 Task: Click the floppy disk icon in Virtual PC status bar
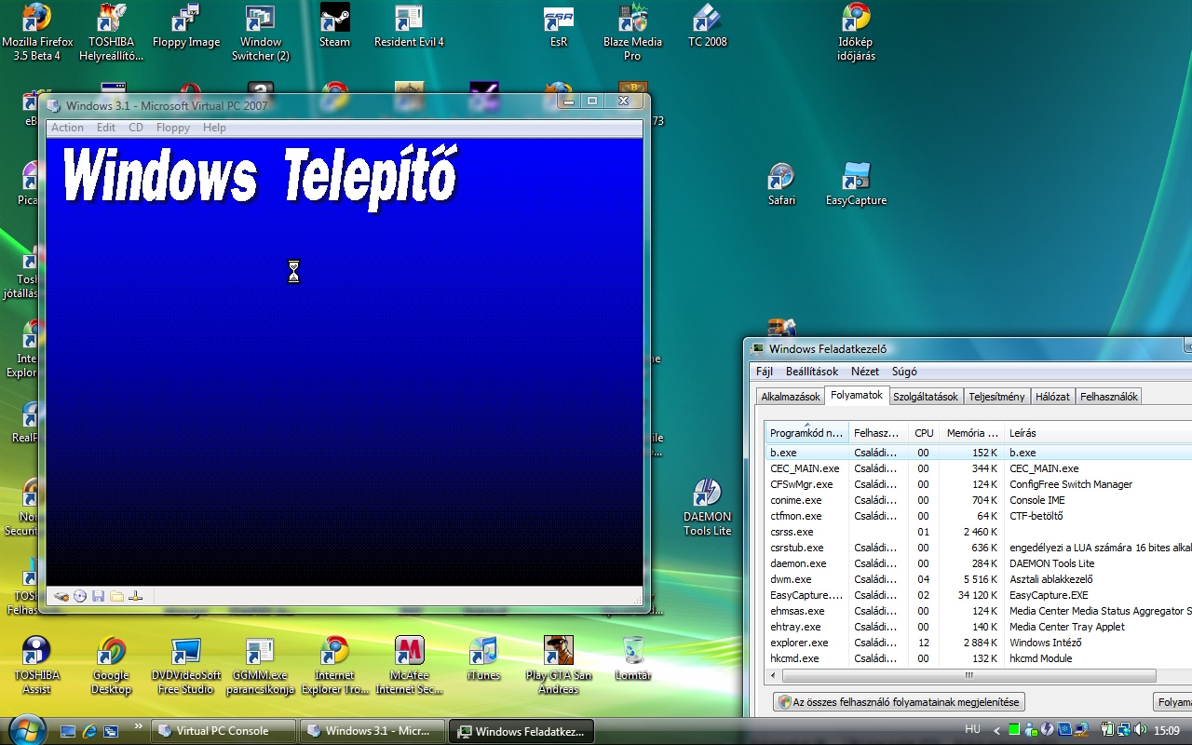(x=98, y=596)
